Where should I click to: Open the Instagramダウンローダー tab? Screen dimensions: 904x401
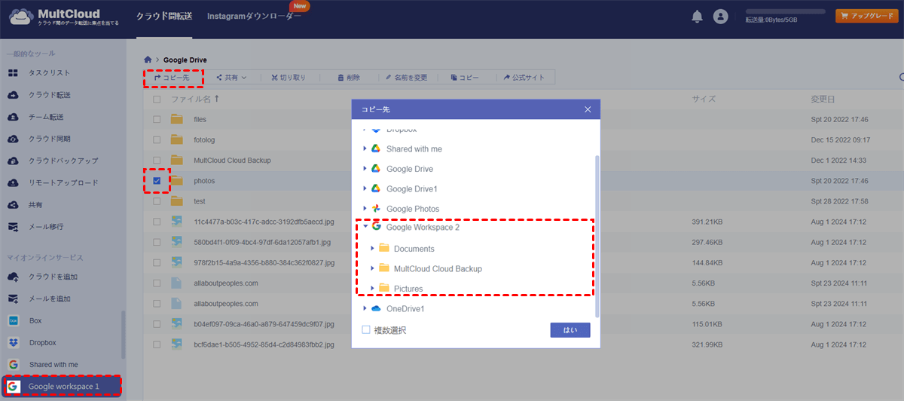pyautogui.click(x=254, y=16)
